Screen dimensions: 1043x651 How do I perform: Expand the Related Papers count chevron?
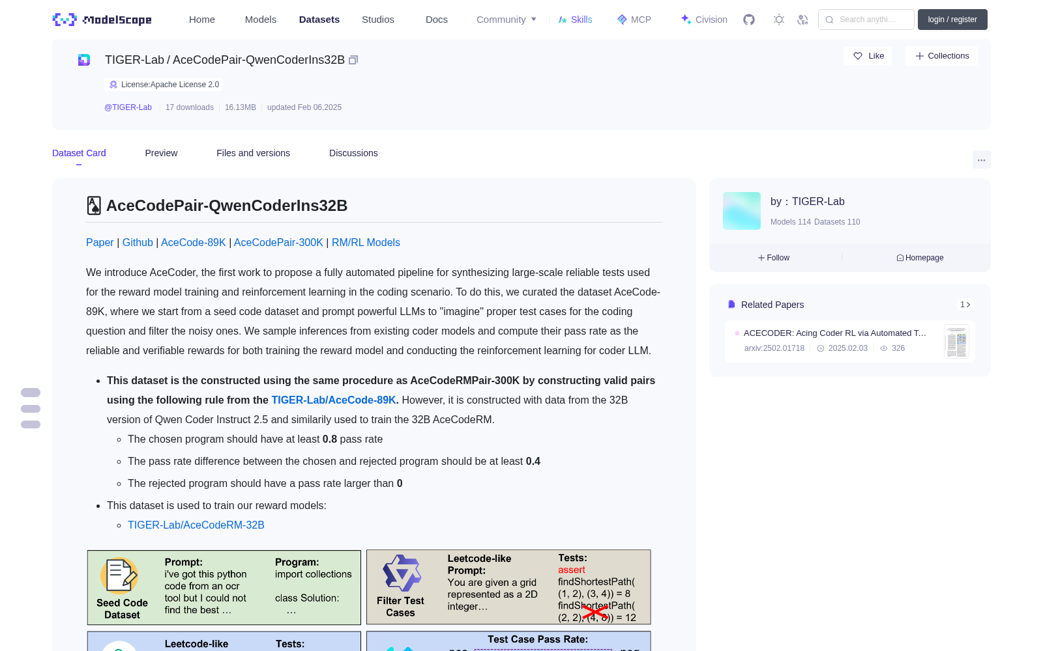click(x=965, y=305)
